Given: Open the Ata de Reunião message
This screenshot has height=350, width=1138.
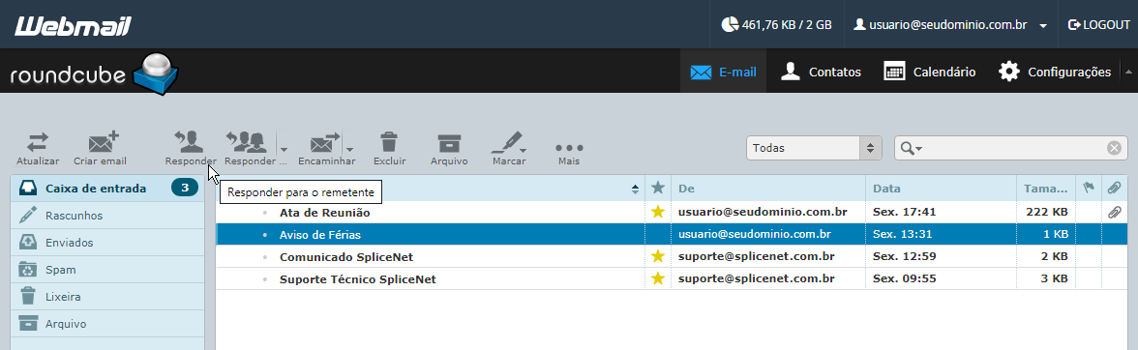Looking at the screenshot, I should (x=324, y=213).
